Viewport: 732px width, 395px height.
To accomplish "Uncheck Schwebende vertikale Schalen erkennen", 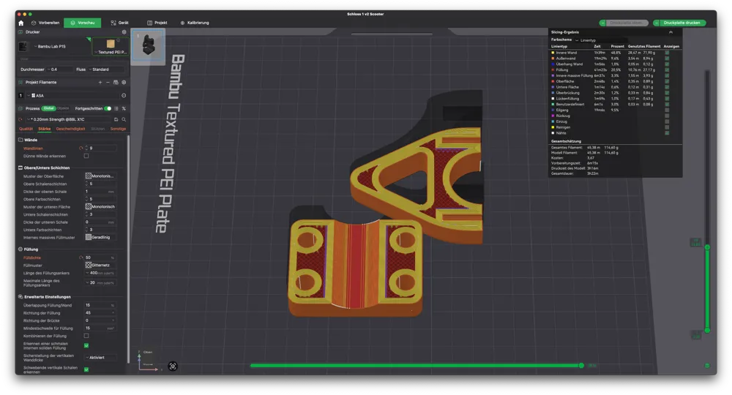I will [x=86, y=370].
